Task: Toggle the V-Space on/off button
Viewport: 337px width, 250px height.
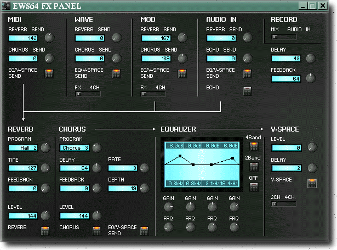Action: coord(312,183)
